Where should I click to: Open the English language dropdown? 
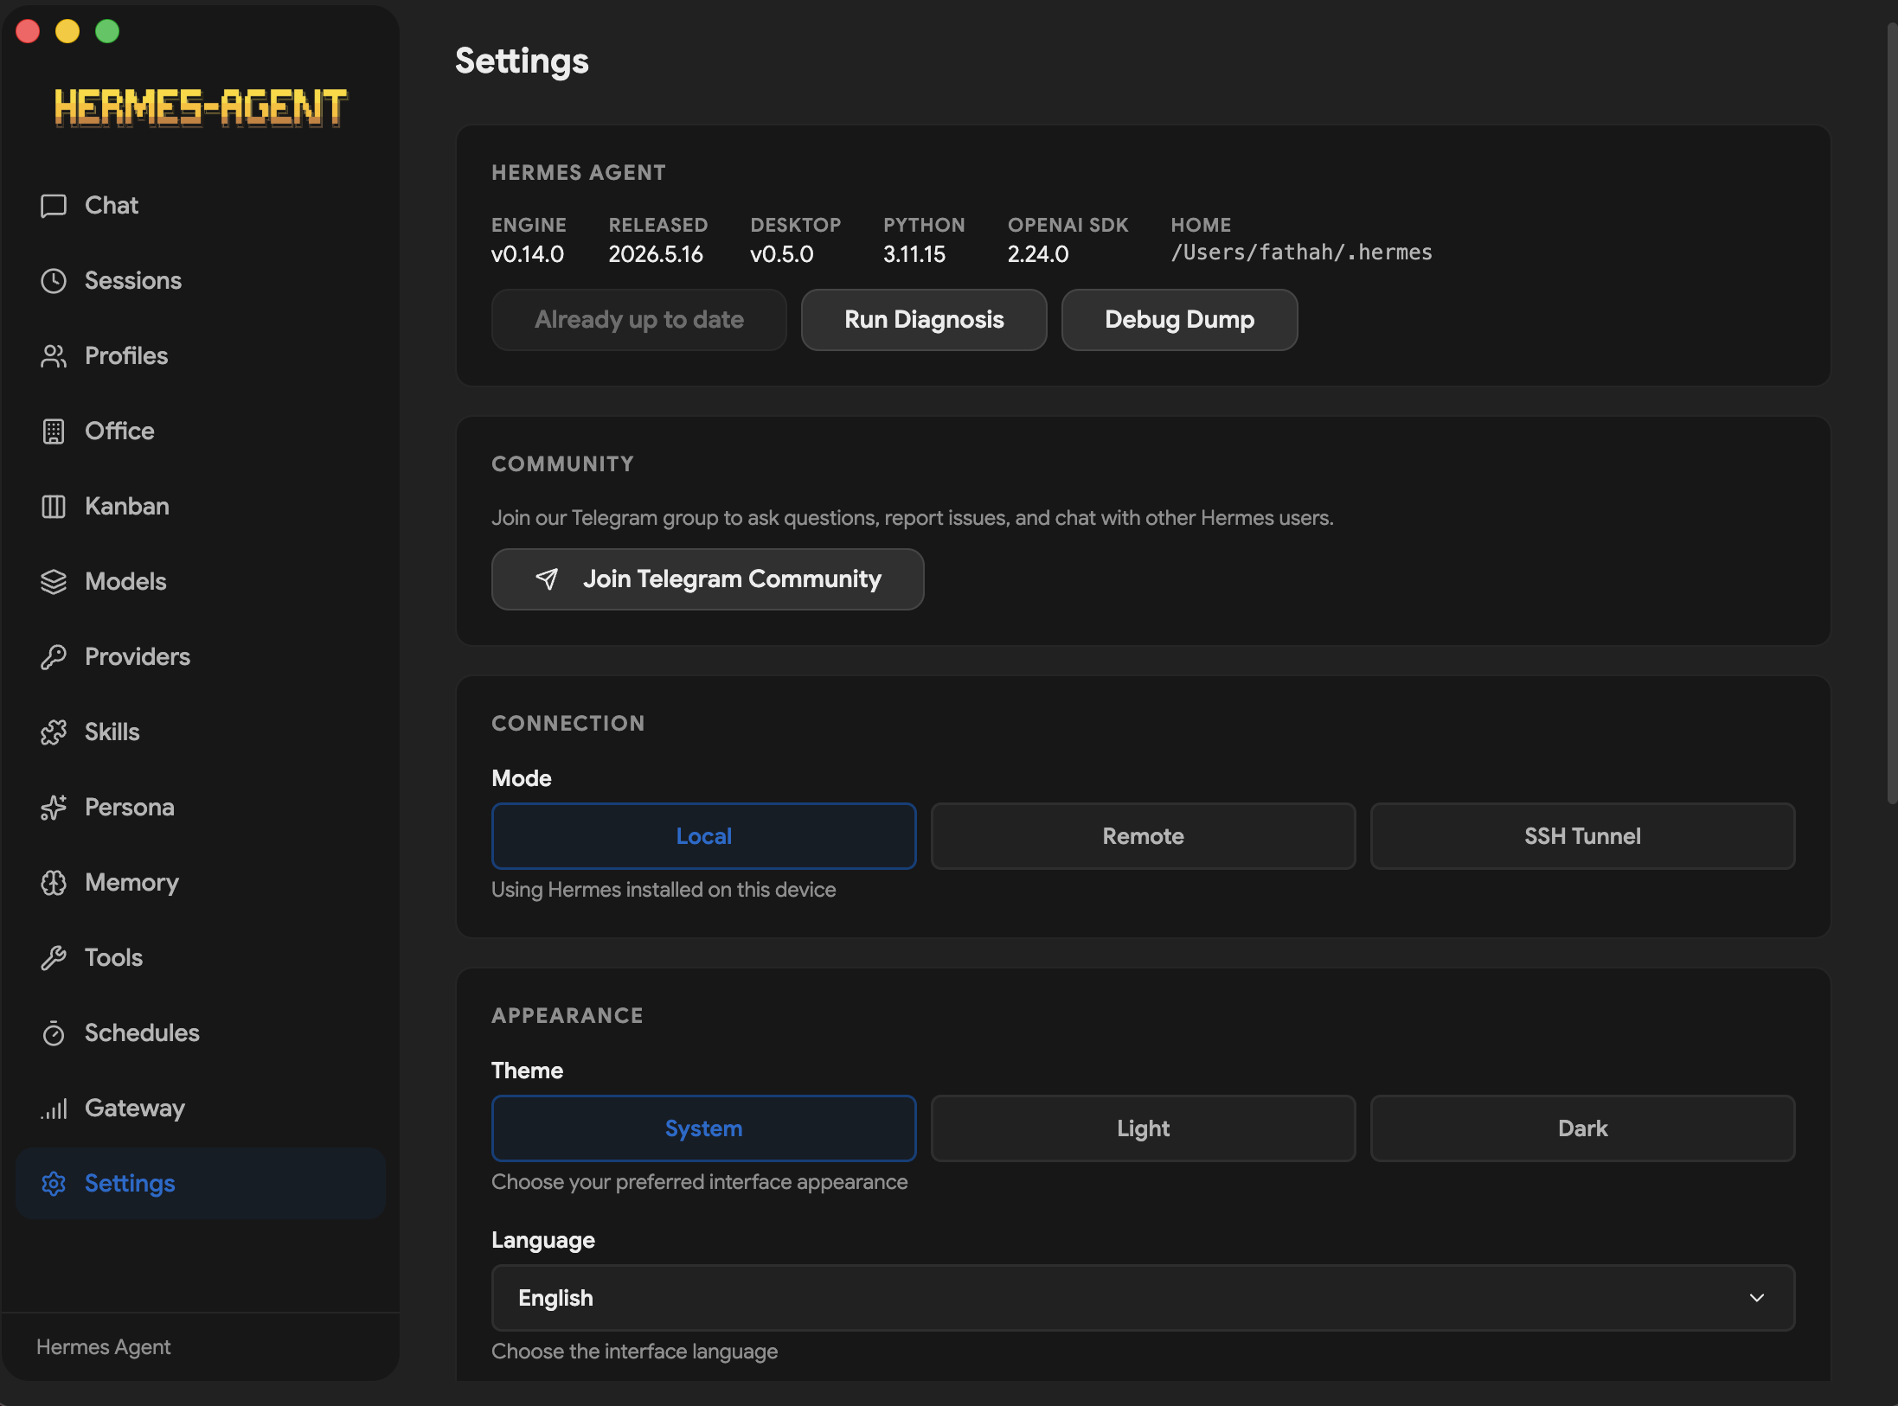(x=1143, y=1298)
